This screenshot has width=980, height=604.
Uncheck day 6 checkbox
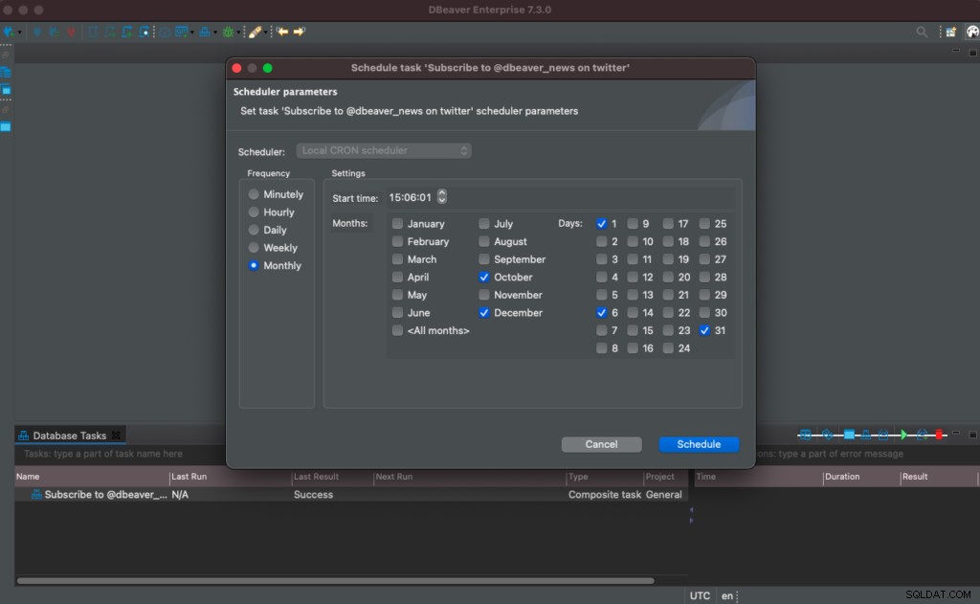[601, 313]
